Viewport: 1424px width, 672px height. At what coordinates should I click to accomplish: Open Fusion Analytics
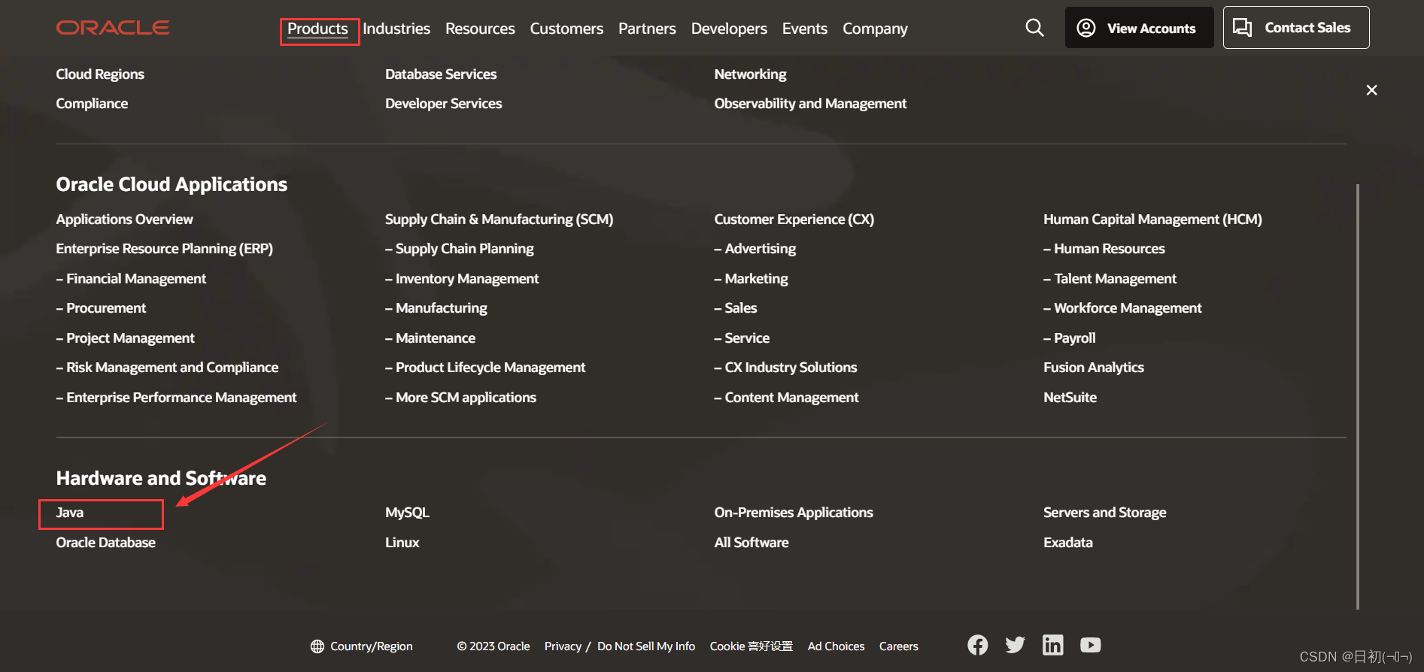pos(1094,368)
